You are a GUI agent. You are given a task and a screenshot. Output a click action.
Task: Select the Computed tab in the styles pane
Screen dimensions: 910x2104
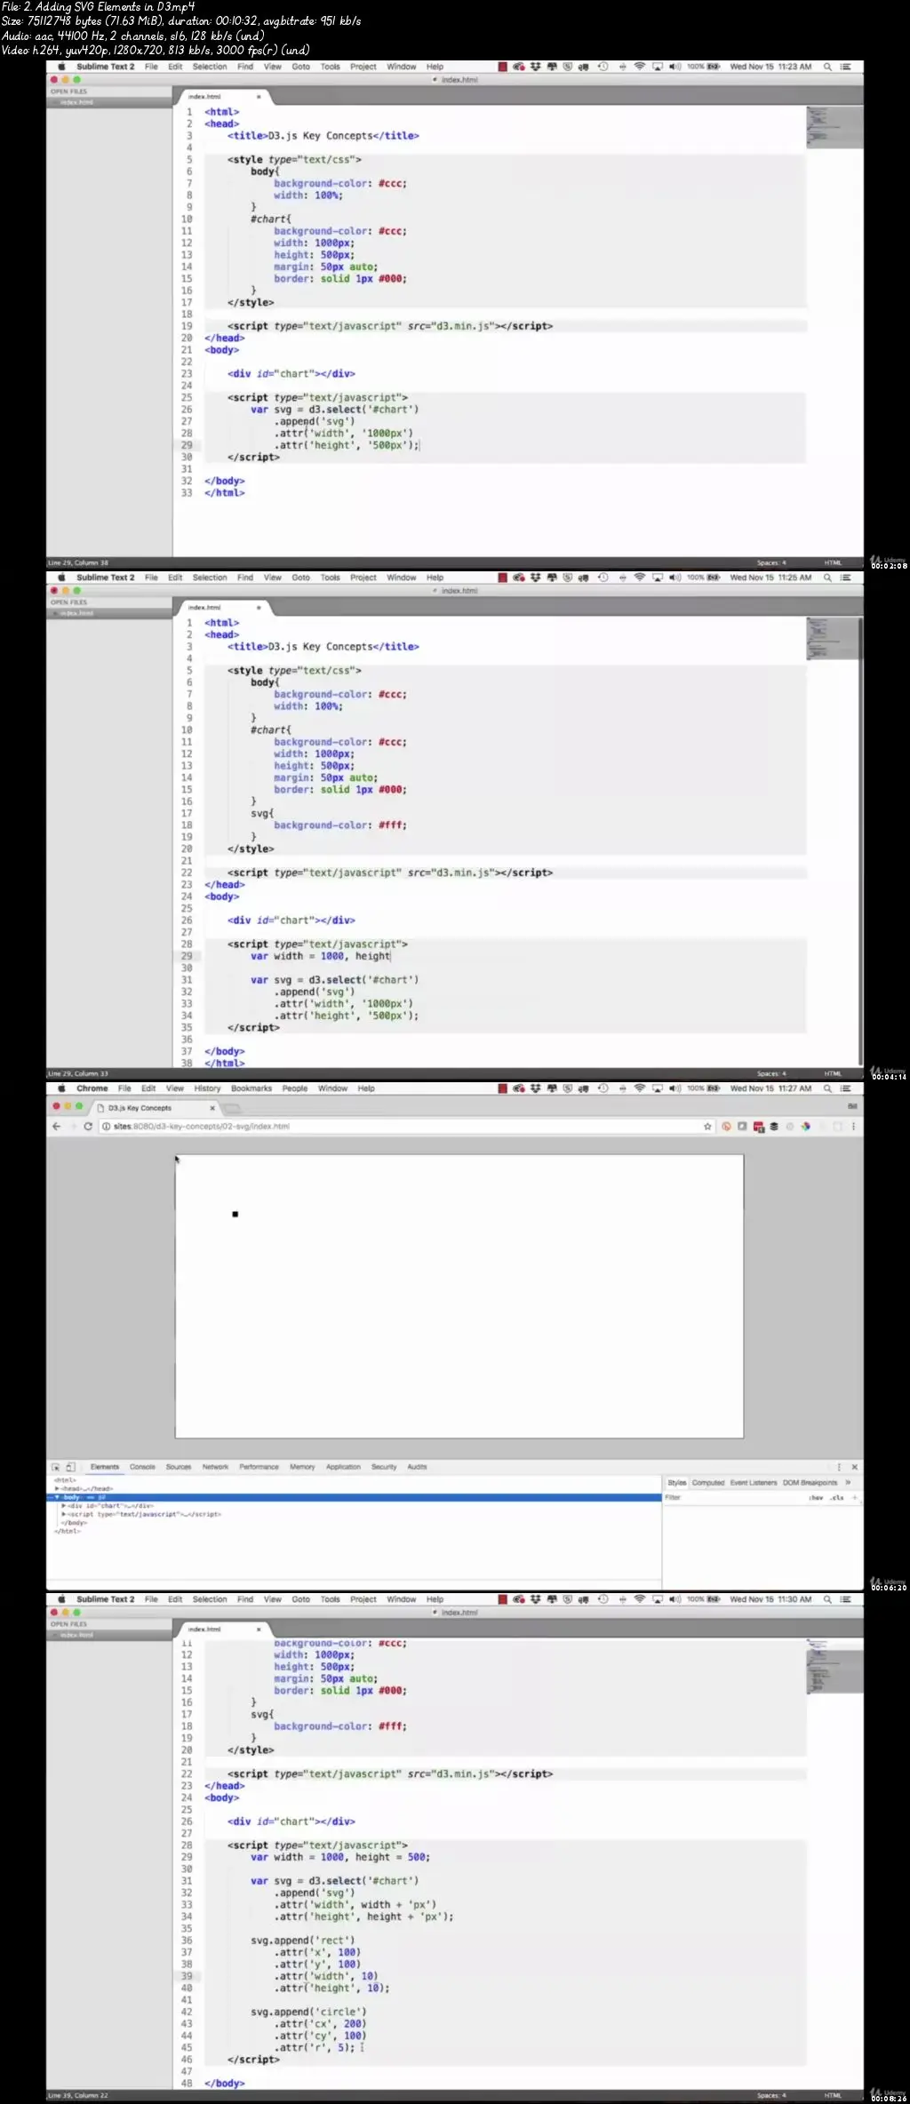[x=708, y=1482]
